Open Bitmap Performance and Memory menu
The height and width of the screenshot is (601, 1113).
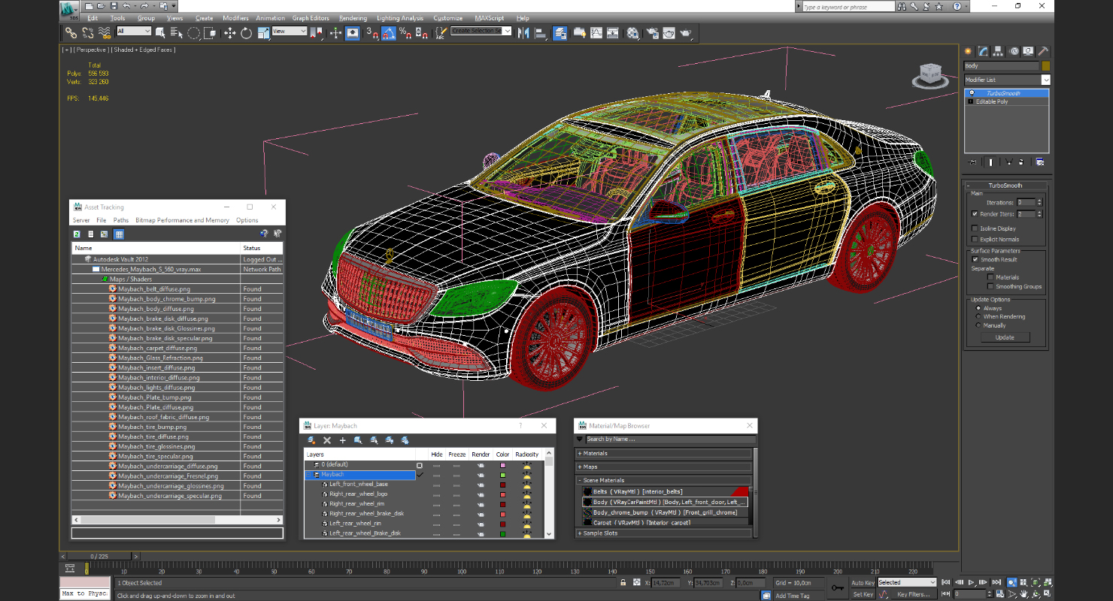pos(182,220)
